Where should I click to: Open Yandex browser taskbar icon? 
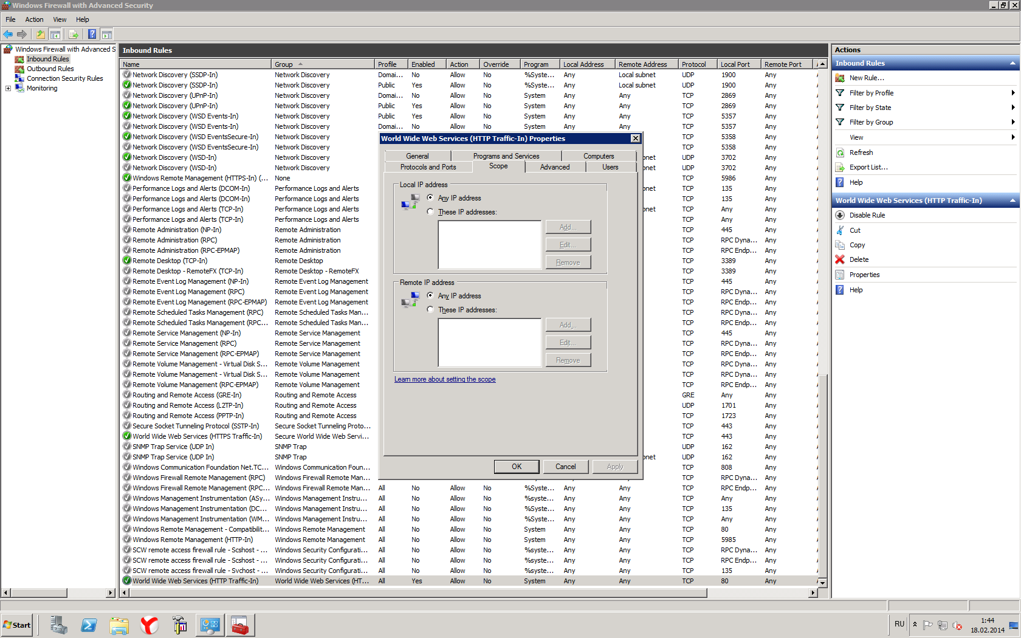pyautogui.click(x=150, y=625)
